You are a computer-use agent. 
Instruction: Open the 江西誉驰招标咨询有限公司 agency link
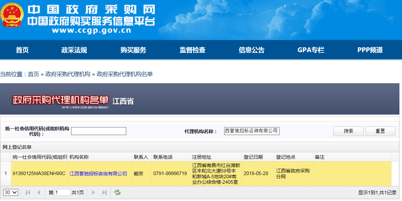(98, 174)
